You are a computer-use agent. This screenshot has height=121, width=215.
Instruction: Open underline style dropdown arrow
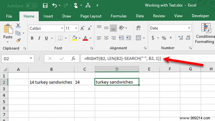[52, 38]
